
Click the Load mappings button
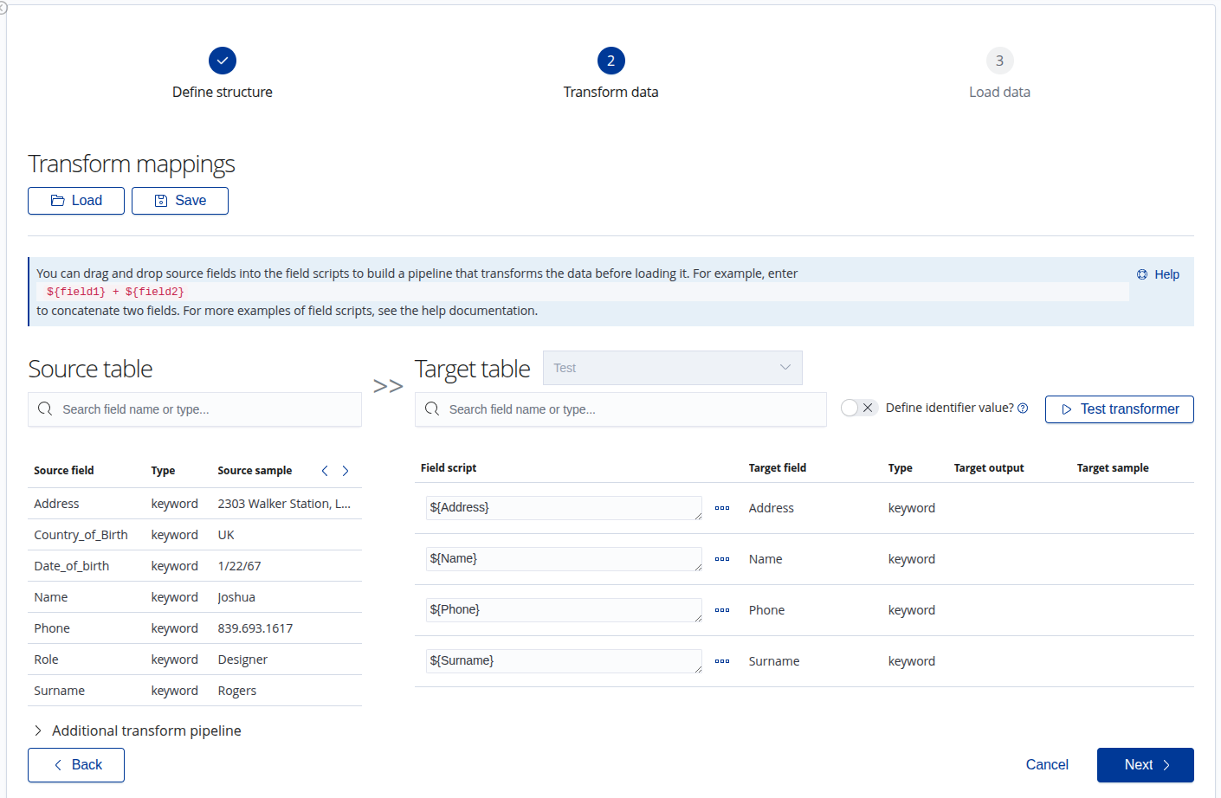point(76,201)
